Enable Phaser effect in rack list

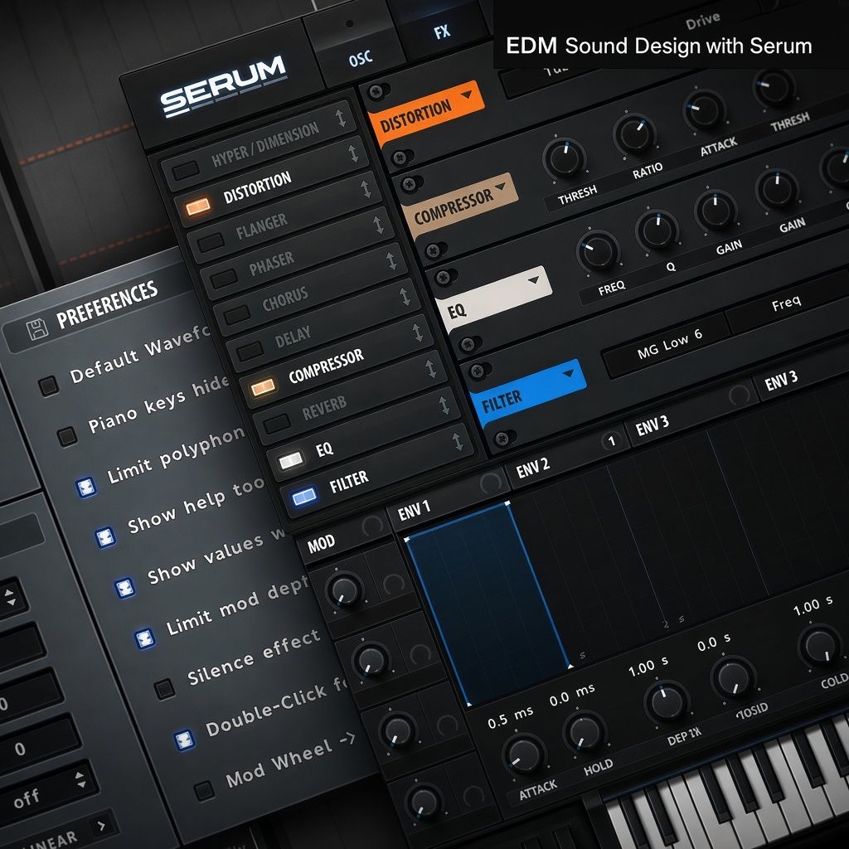(x=224, y=279)
